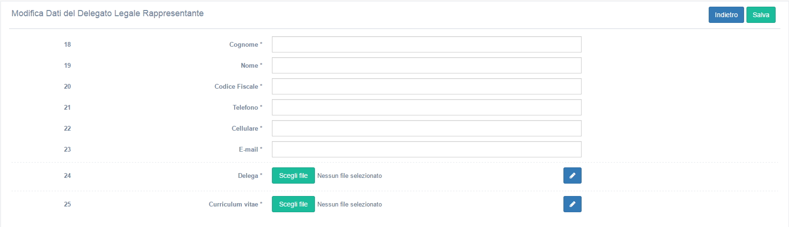Click inside the E-mail input field
Image resolution: width=789 pixels, height=227 pixels.
click(x=427, y=149)
